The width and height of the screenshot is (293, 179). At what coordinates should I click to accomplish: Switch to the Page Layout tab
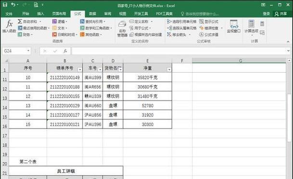coord(59,13)
